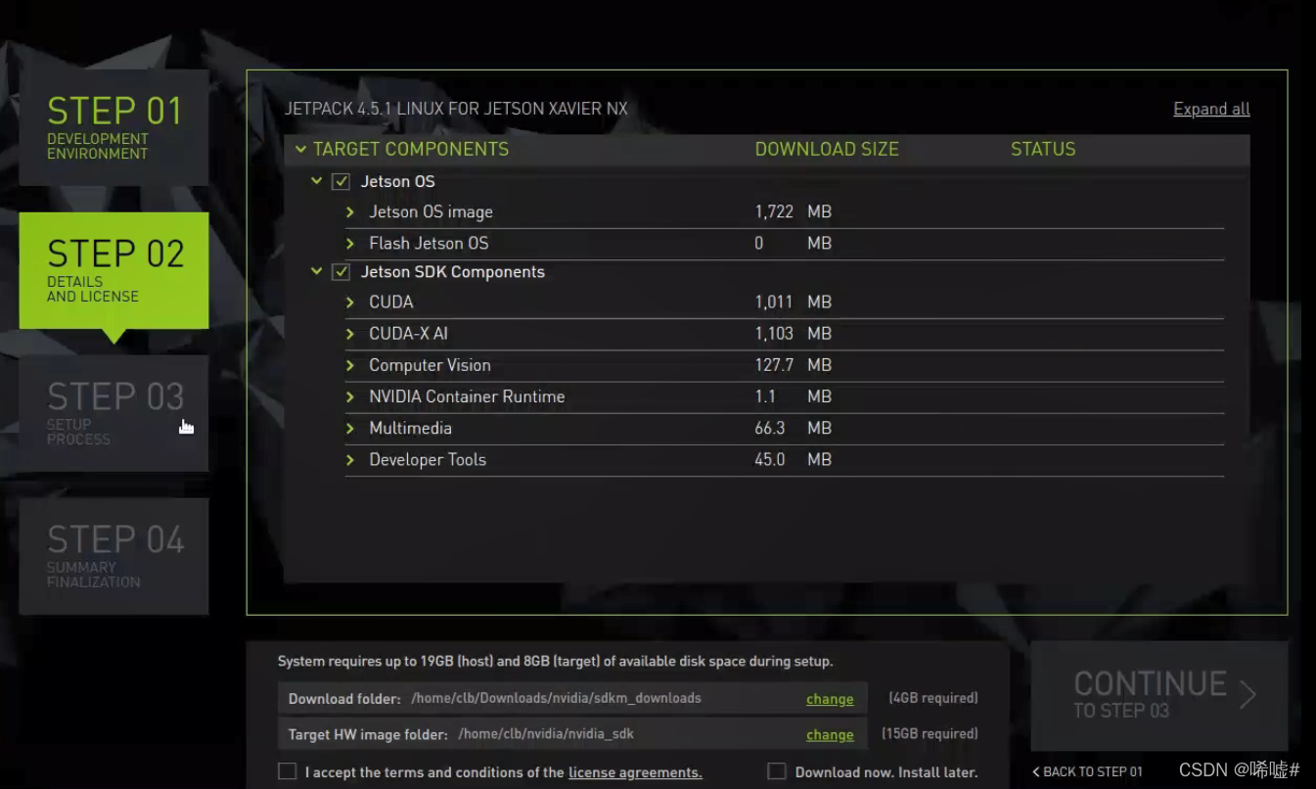Click the 15GB required note
The height and width of the screenshot is (789, 1316).
coord(930,733)
